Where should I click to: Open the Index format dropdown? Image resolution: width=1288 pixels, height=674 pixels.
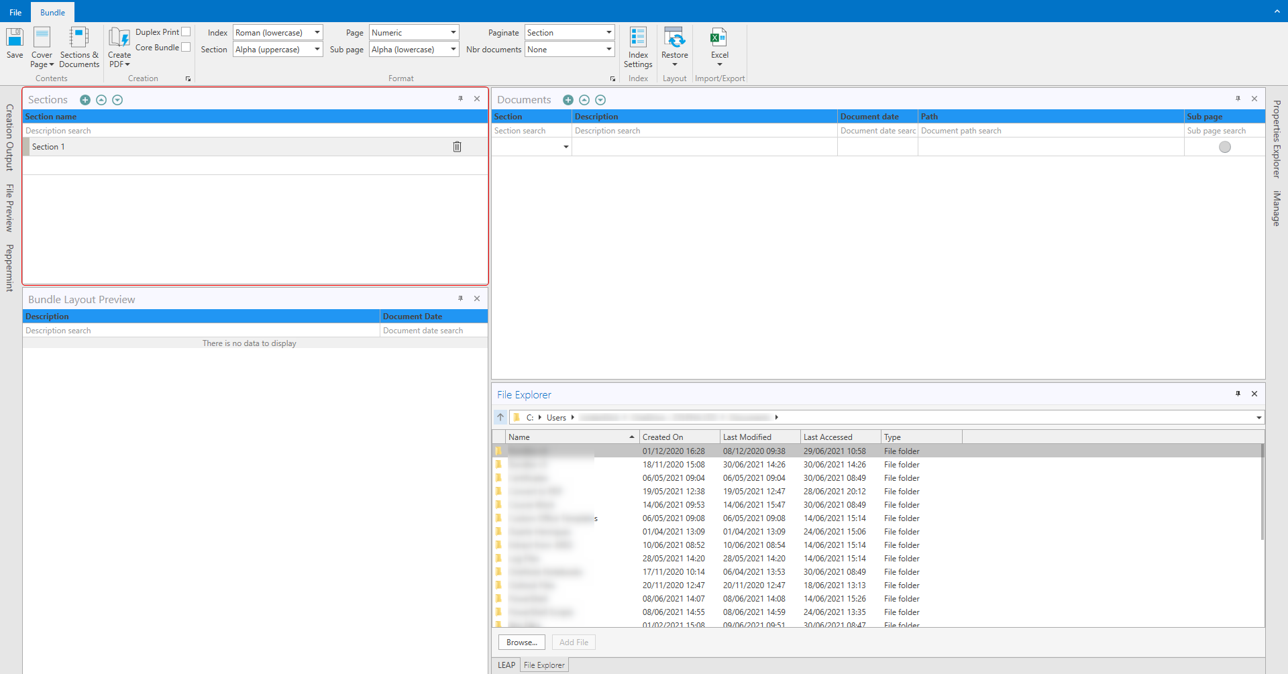(317, 33)
